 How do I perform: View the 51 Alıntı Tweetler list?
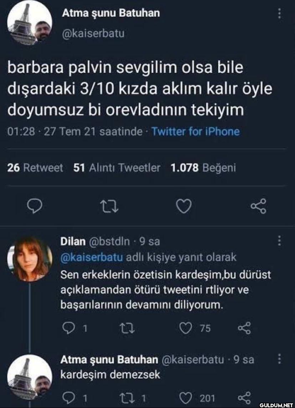tap(117, 168)
